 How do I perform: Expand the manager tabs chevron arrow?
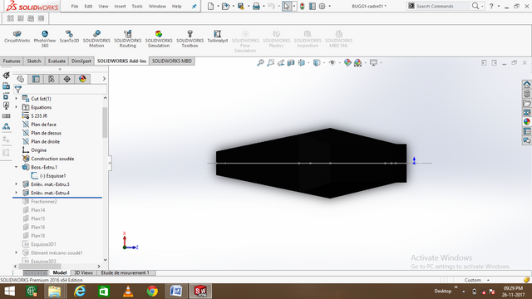pyautogui.click(x=104, y=79)
